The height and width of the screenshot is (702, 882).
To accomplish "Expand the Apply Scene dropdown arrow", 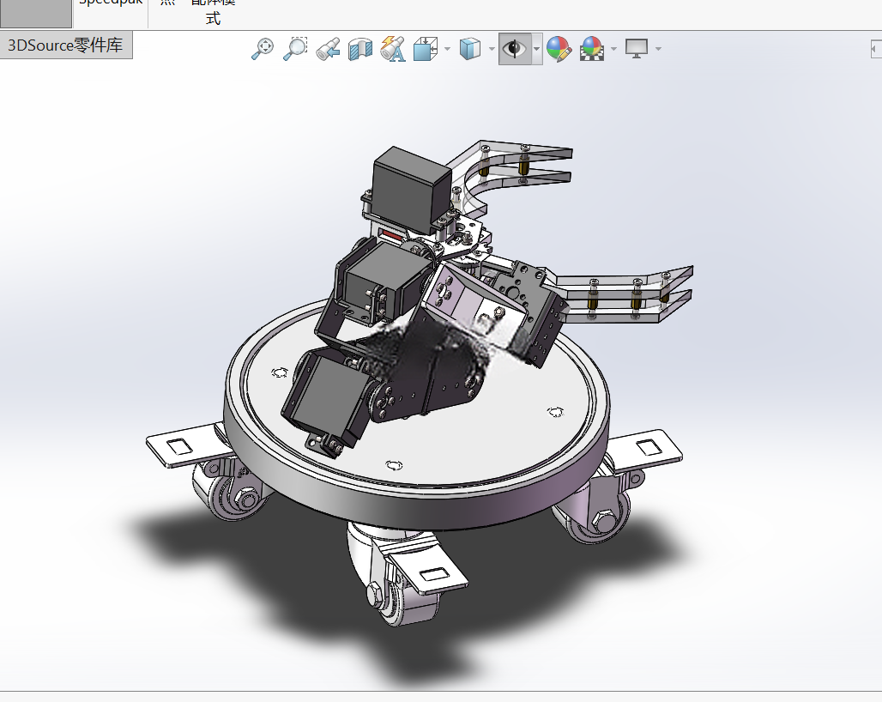I will [613, 49].
